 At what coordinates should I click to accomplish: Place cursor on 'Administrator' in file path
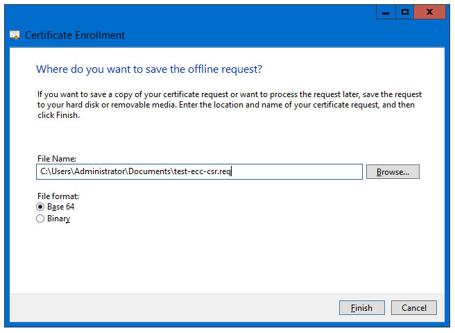click(x=100, y=171)
